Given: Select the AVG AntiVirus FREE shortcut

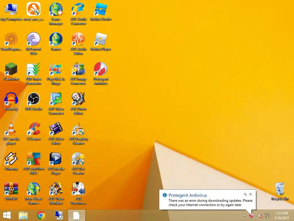Looking at the screenshot, I should (33, 163).
